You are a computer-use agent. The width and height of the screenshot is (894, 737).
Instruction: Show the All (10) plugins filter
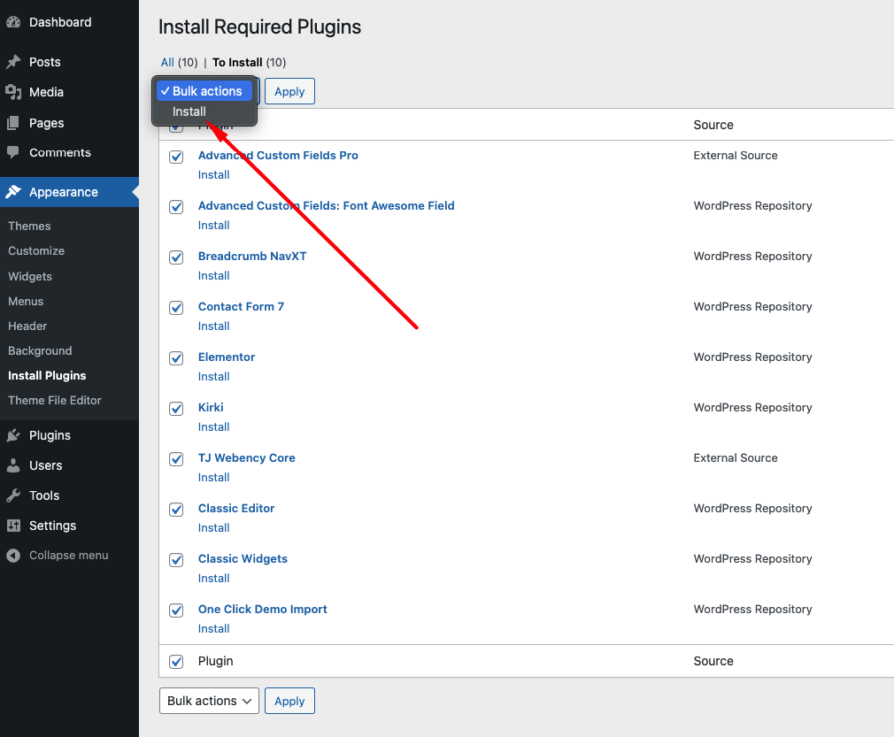click(x=179, y=62)
